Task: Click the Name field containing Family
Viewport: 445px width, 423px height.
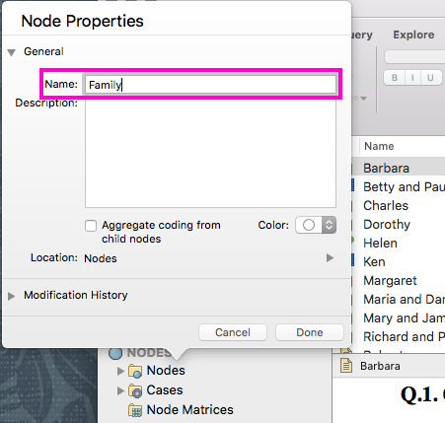Action: [210, 85]
